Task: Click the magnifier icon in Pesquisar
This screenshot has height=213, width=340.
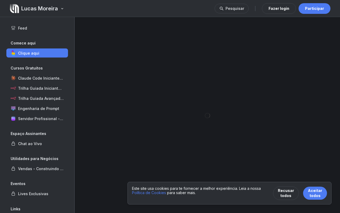Action: [222, 9]
